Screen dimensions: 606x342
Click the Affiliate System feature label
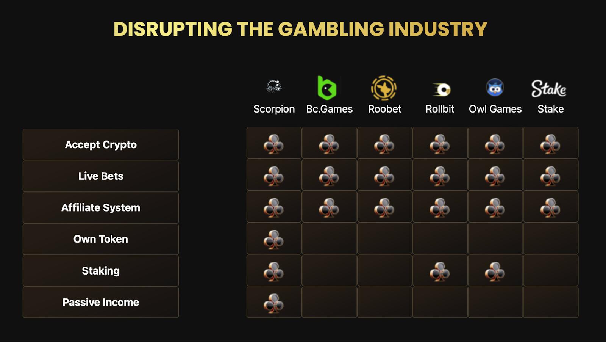pos(101,207)
